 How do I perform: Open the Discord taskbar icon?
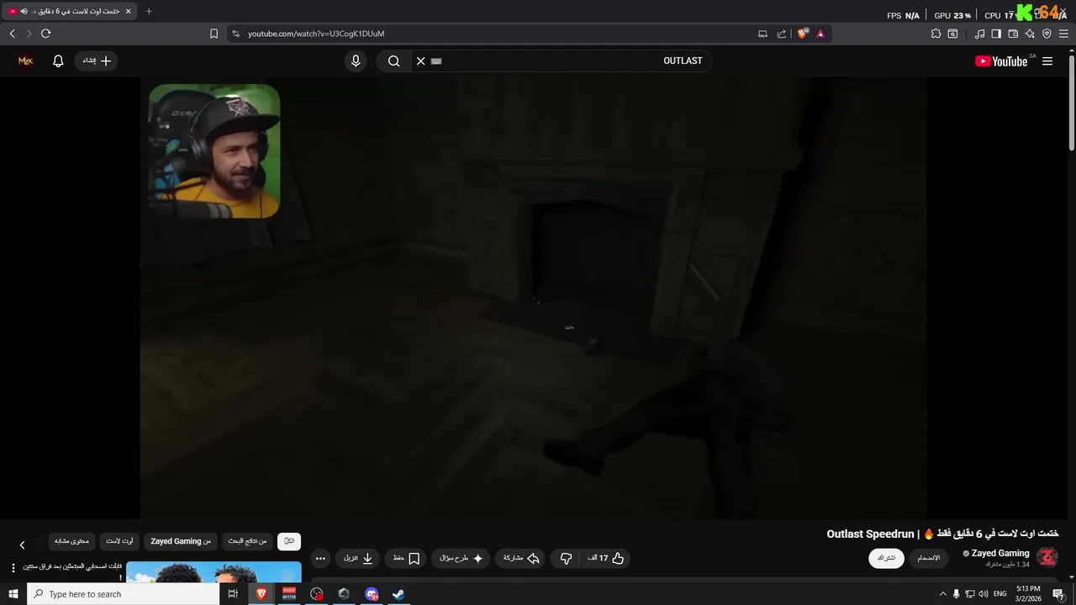[372, 594]
